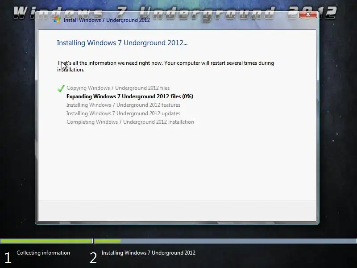Click the Collecting information progress bar
Viewport: 357px width, 268px height.
tap(46, 241)
